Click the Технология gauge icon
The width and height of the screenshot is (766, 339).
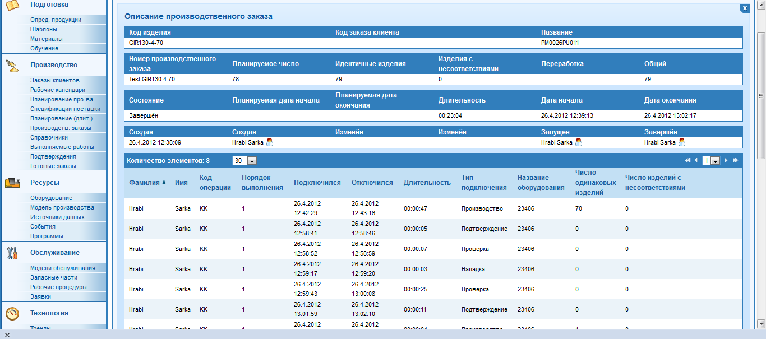pyautogui.click(x=13, y=313)
